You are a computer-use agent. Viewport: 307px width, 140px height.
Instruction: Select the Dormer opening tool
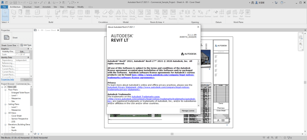208,14
